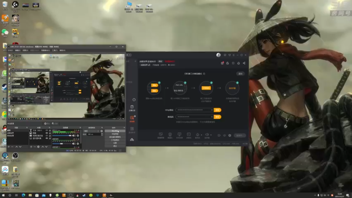Image resolution: width=352 pixels, height=198 pixels.
Task: Toggle visibility of display capture source
Action: tap(47, 139)
